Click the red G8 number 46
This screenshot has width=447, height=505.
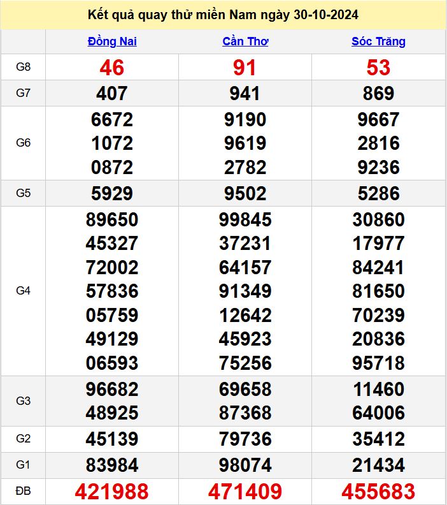click(x=112, y=68)
